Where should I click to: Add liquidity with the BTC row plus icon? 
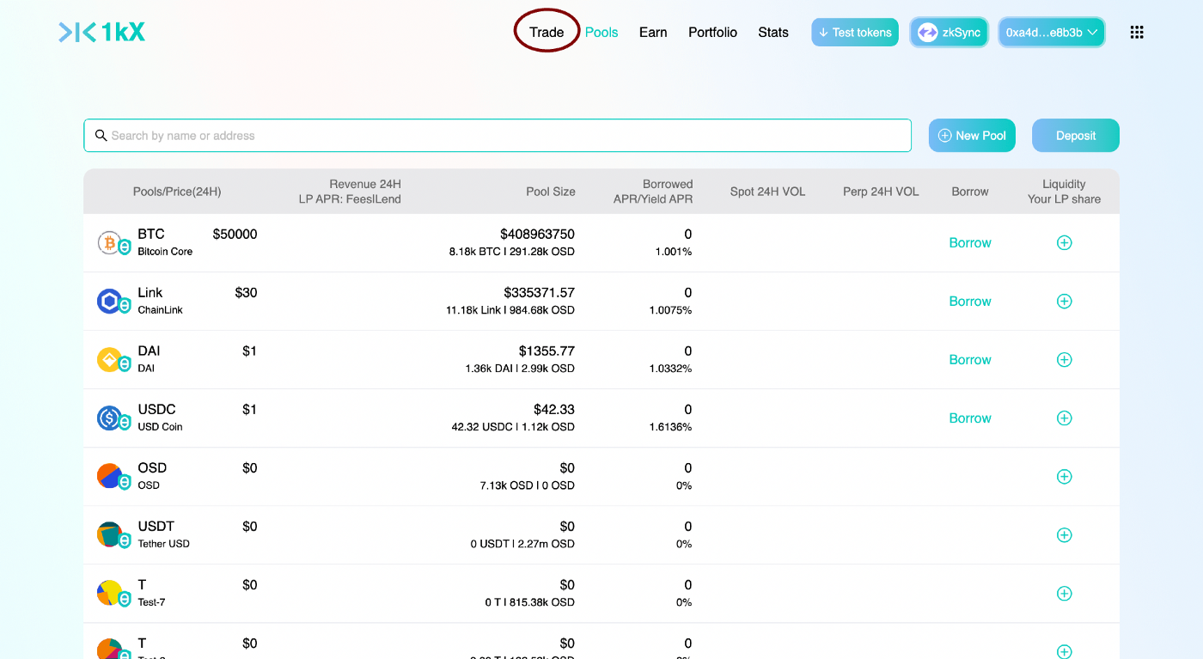point(1064,243)
